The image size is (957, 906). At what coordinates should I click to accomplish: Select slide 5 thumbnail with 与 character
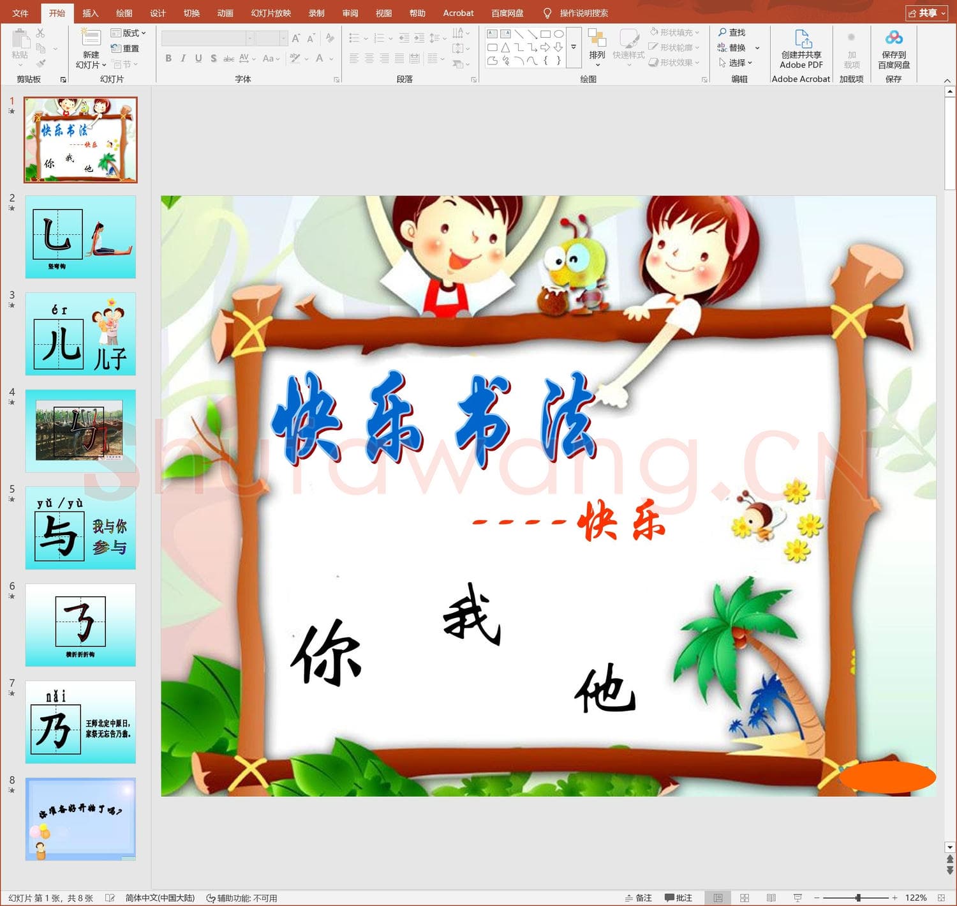point(80,528)
